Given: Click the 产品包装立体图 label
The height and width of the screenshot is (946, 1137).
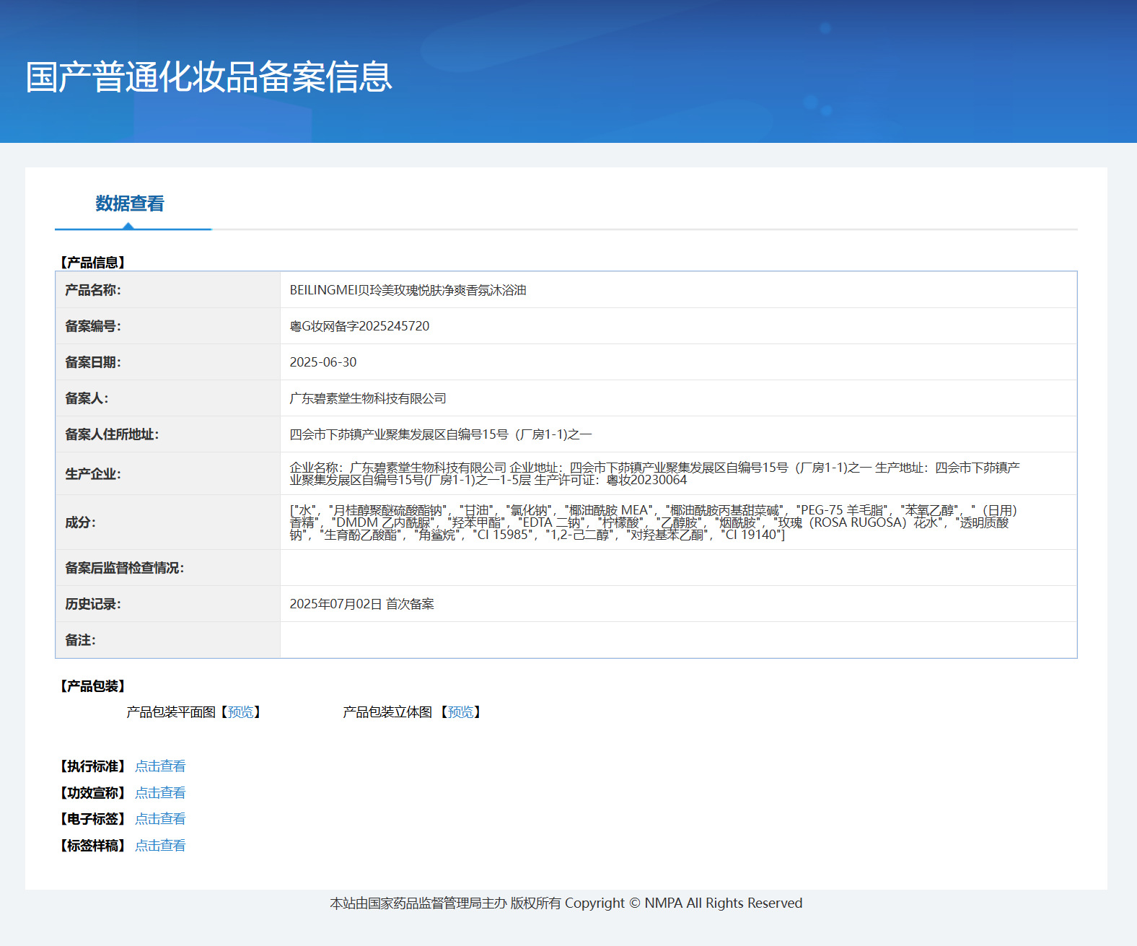Looking at the screenshot, I should pos(387,712).
